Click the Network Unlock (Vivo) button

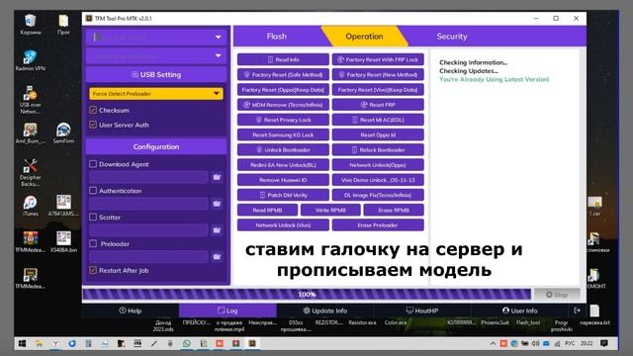pyautogui.click(x=283, y=225)
